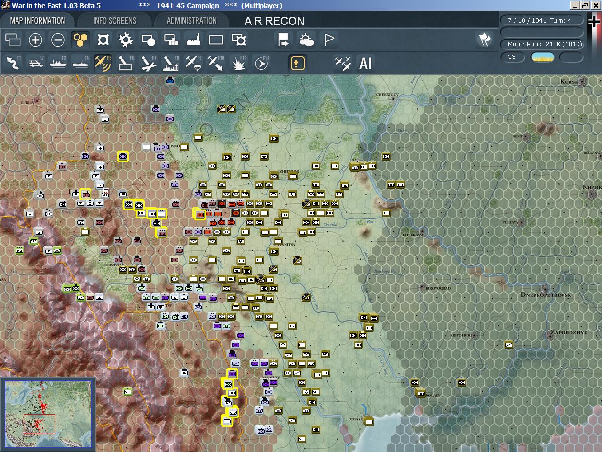Toggle the four-cornered square map overlay
The width and height of the screenshot is (602, 452).
tap(103, 40)
